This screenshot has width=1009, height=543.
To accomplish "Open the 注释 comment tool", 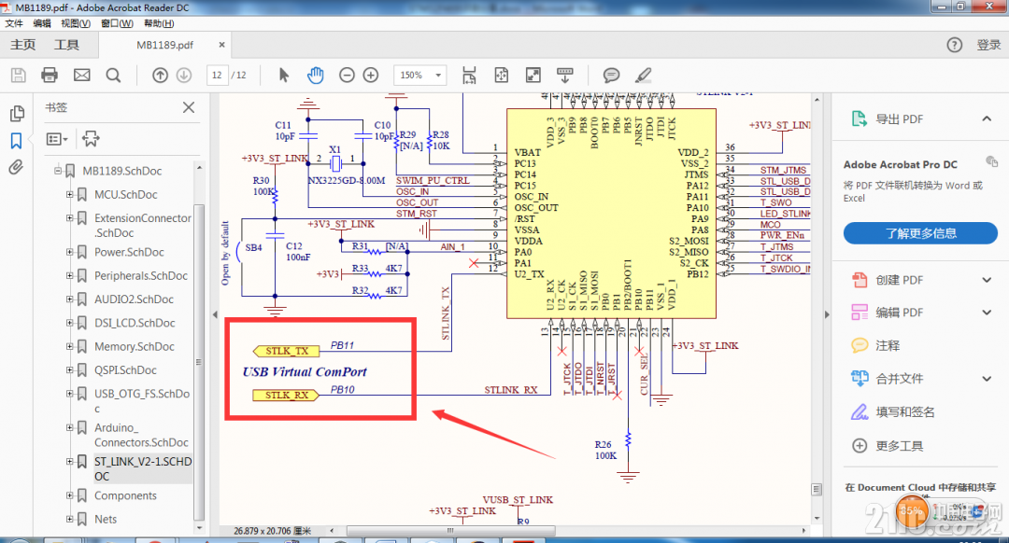I will 888,346.
